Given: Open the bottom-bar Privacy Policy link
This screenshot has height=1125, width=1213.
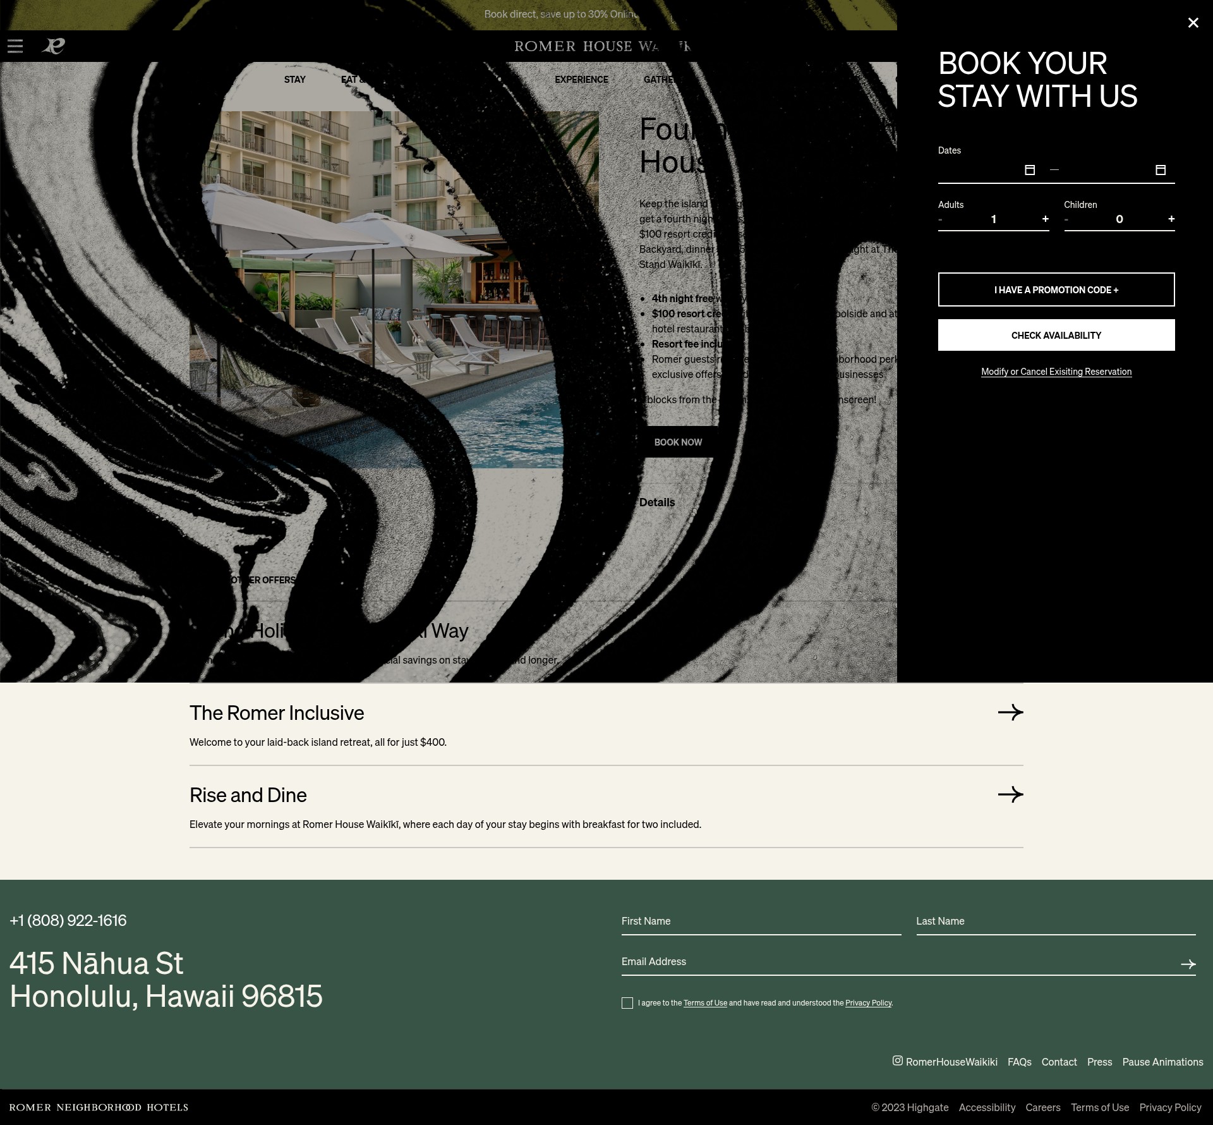Looking at the screenshot, I should pos(1170,1107).
